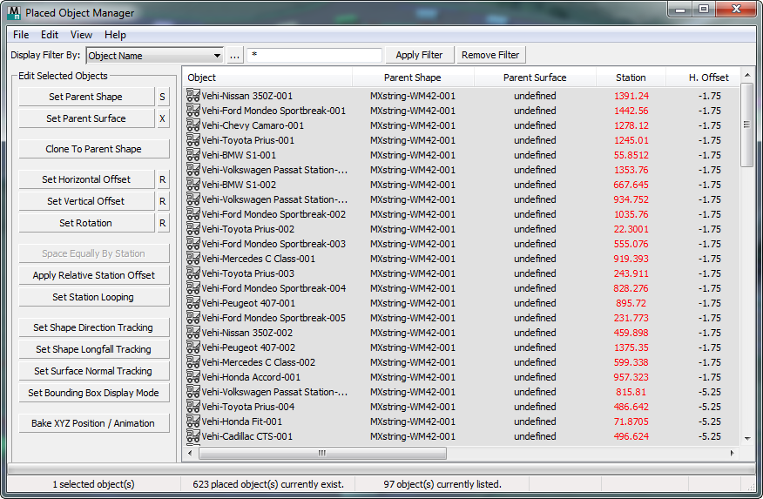Click the vertical scrollbar down arrow

(747, 438)
